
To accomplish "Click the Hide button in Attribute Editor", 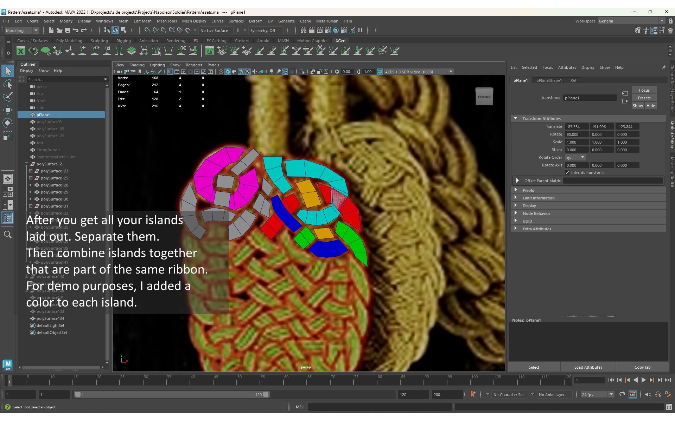I will [650, 106].
